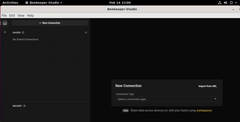Open the power icon in system tray
Viewport: 240px width, 122px height.
(231, 3)
